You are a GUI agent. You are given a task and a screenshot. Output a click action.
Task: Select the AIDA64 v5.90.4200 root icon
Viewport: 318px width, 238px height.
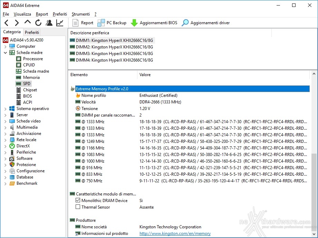6,40
